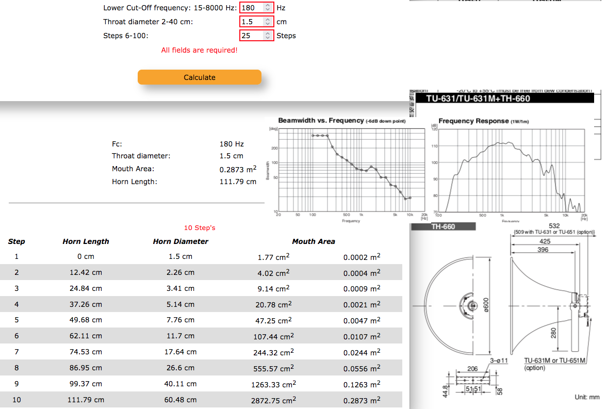
Task: Click the throat diameter stepper arrows
Action: coord(268,22)
